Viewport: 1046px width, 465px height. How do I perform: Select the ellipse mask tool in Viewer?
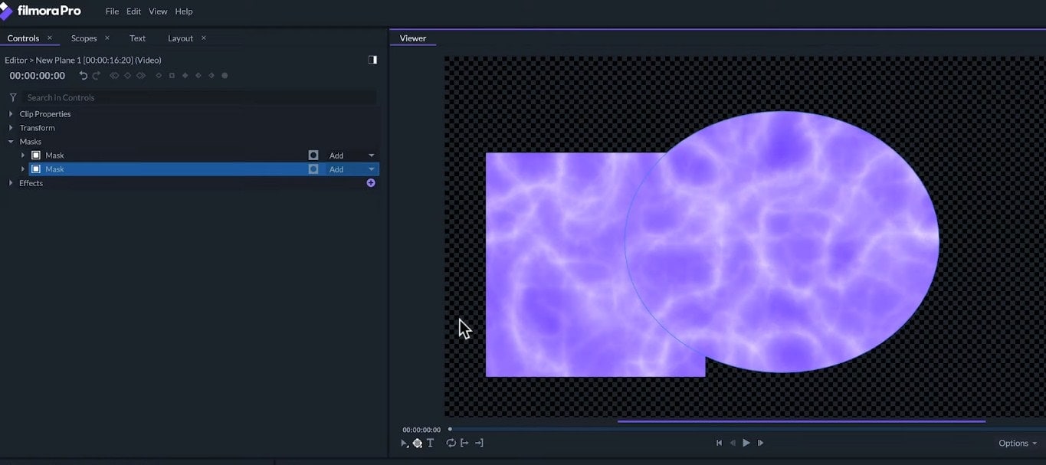click(418, 443)
